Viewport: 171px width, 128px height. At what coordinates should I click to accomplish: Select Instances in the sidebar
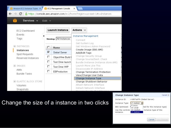click(x=23, y=50)
